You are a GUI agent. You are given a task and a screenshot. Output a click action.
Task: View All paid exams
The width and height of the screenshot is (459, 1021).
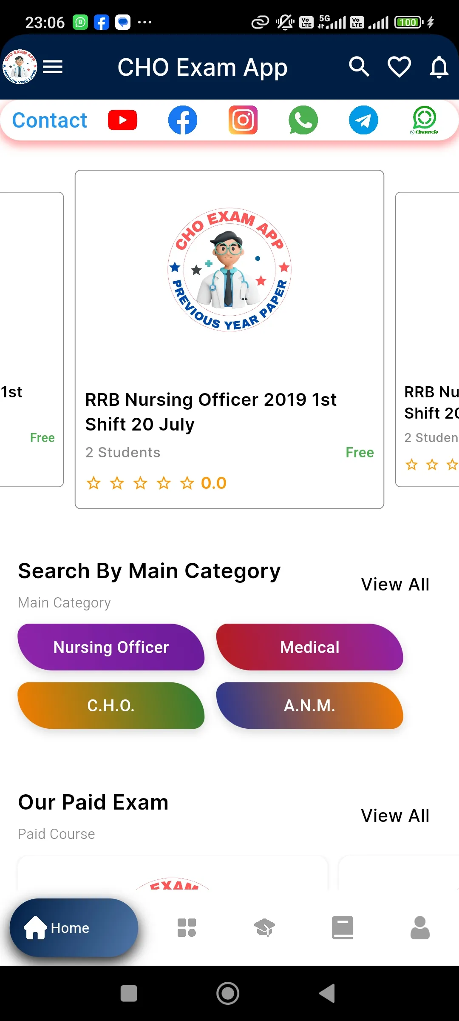point(395,816)
